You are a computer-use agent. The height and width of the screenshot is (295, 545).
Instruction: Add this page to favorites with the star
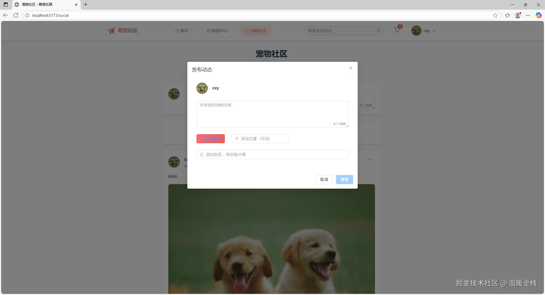495,15
